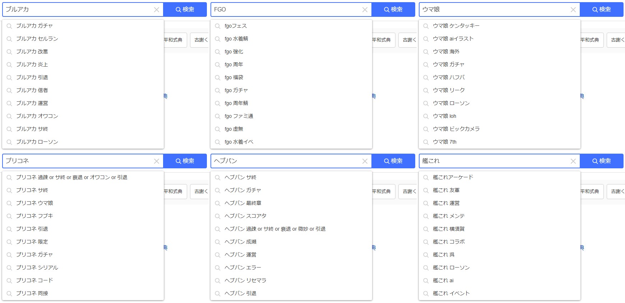Screen dimensions: 625x303
Task: Pick the suggestion ウマ娘 7th
Action: point(500,142)
